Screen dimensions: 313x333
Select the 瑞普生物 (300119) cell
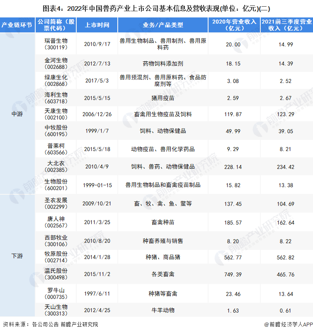tap(56, 44)
